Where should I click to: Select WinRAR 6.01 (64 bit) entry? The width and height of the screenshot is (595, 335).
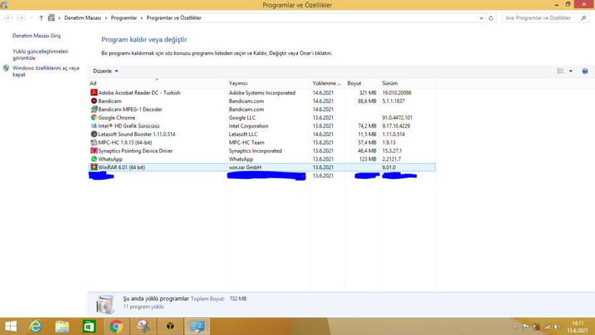262,167
